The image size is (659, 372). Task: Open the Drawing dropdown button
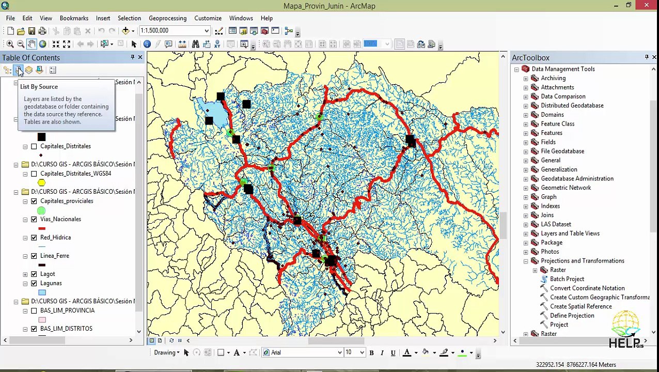point(166,352)
